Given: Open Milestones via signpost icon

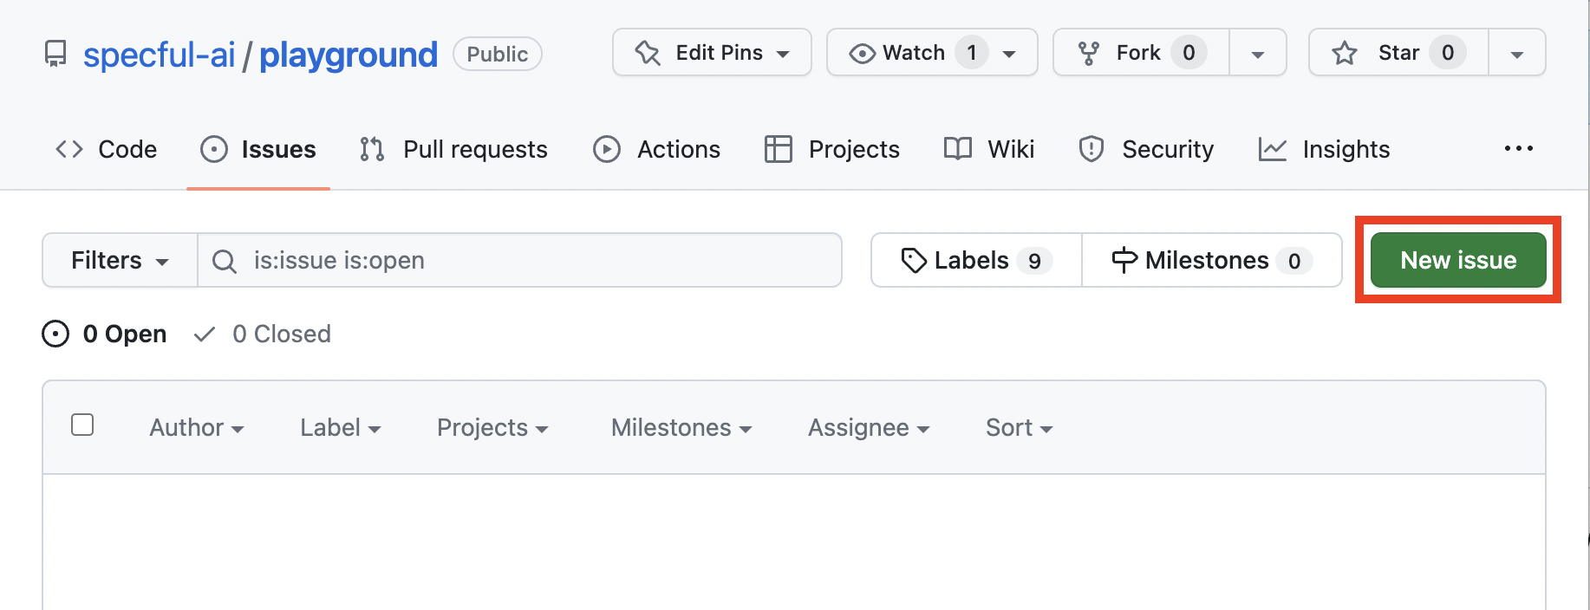Looking at the screenshot, I should click(1124, 260).
